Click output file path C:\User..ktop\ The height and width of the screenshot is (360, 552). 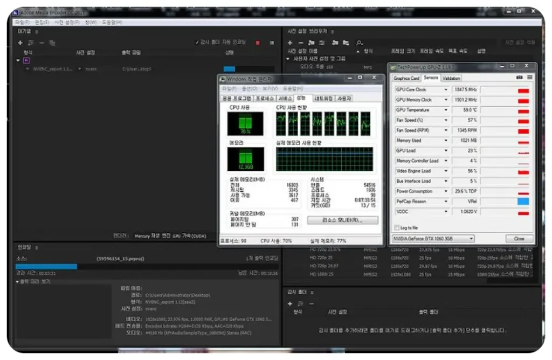coord(136,69)
